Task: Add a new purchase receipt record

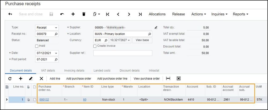Action: [73, 14]
